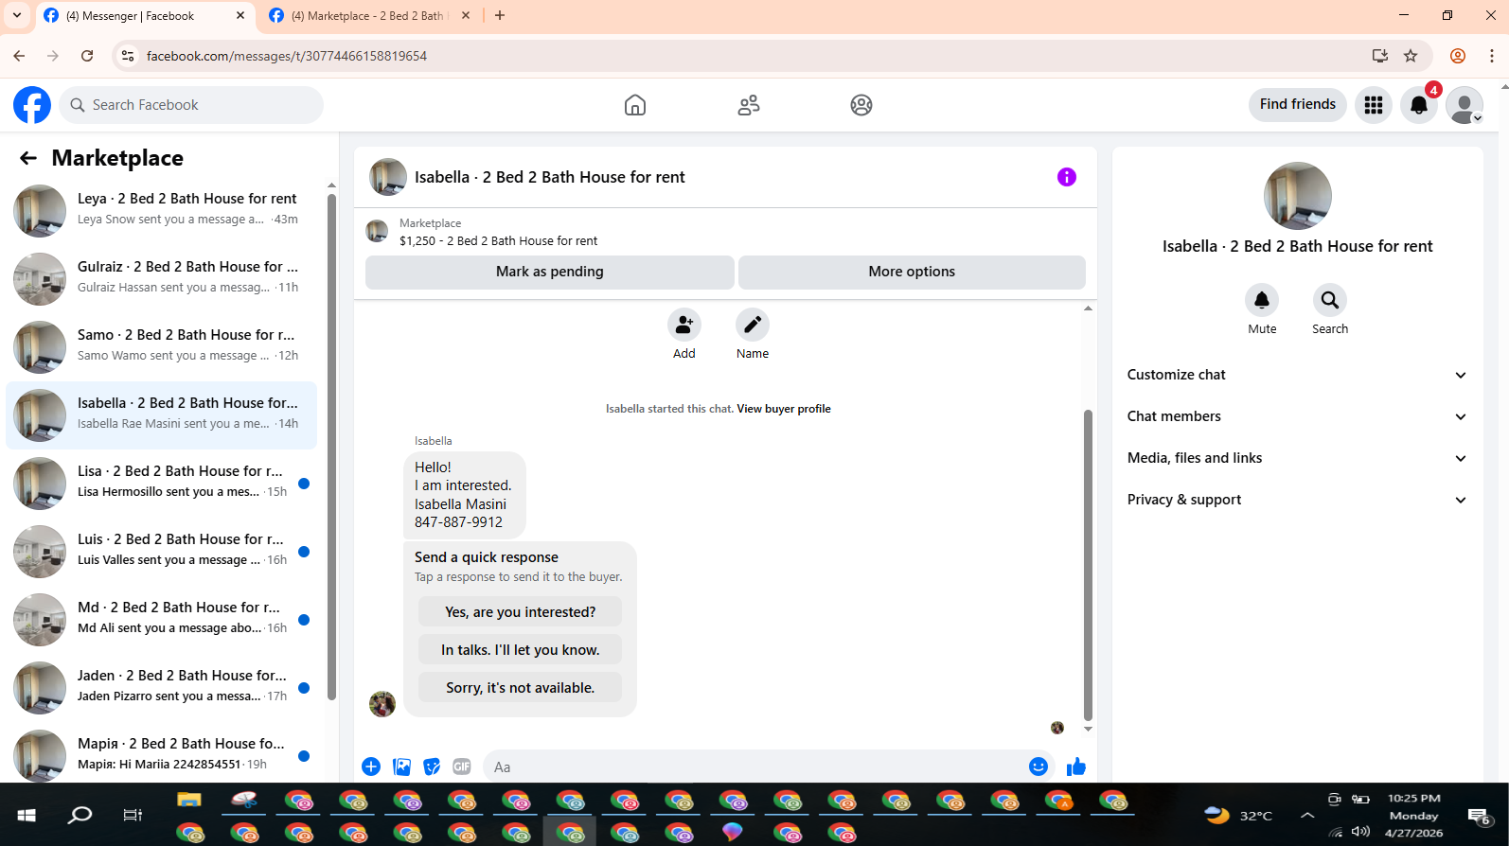Click the $1,250 listing title in header
Image resolution: width=1509 pixels, height=846 pixels.
[x=498, y=241]
